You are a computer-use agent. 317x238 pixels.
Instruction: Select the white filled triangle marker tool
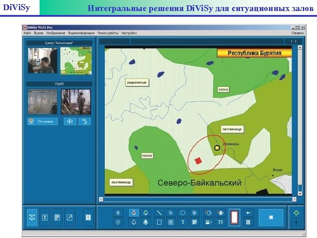point(146,222)
